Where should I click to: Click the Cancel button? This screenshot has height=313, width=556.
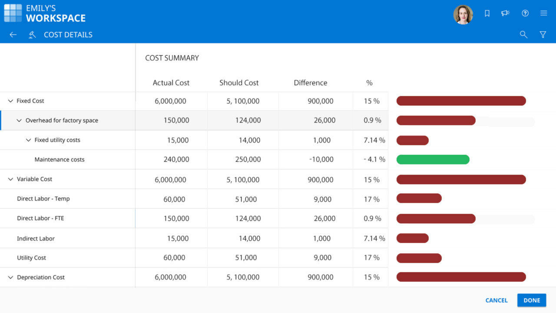pyautogui.click(x=496, y=300)
